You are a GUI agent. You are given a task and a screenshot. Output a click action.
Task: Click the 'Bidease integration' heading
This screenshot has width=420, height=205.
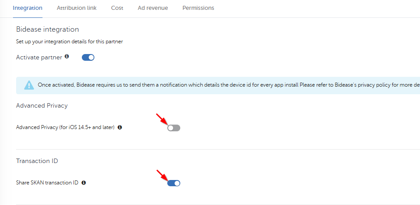pyautogui.click(x=47, y=29)
